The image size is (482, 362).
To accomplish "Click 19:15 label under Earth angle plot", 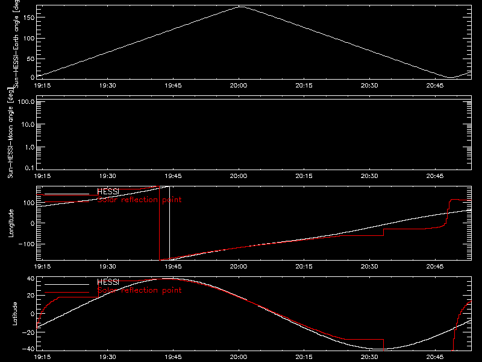I will [x=42, y=86].
